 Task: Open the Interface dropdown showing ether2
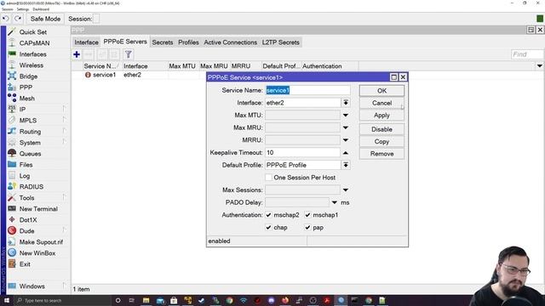346,103
